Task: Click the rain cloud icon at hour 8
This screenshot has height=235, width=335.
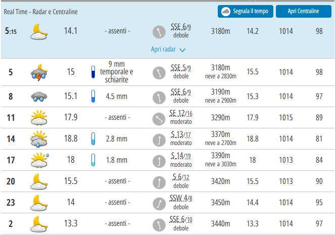Action: [39, 97]
